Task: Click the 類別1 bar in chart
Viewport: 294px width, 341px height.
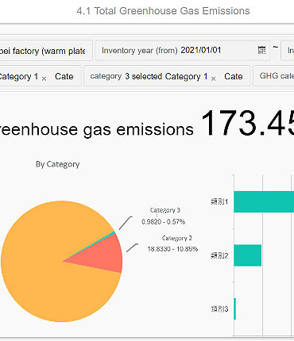Action: pyautogui.click(x=264, y=201)
